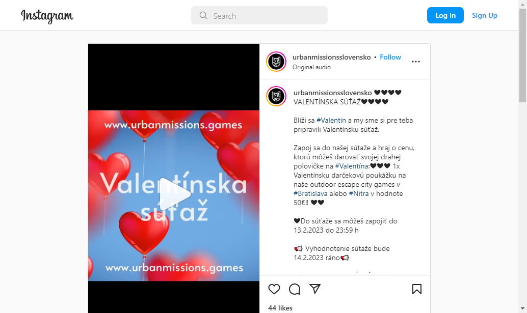The image size is (527, 313).
Task: Play the Valentínska súťaž video
Action: (x=174, y=194)
